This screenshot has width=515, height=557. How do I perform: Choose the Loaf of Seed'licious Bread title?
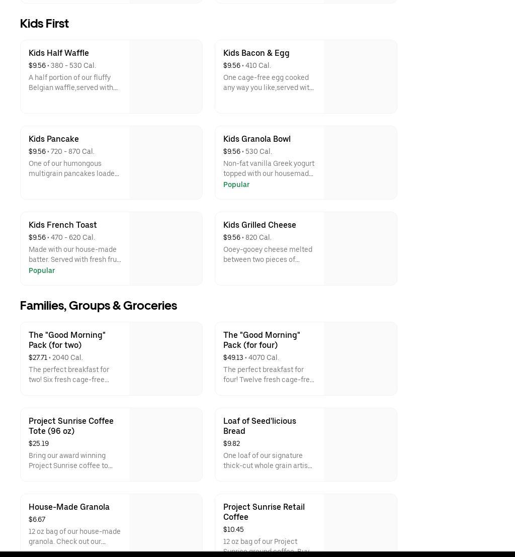point(260,426)
